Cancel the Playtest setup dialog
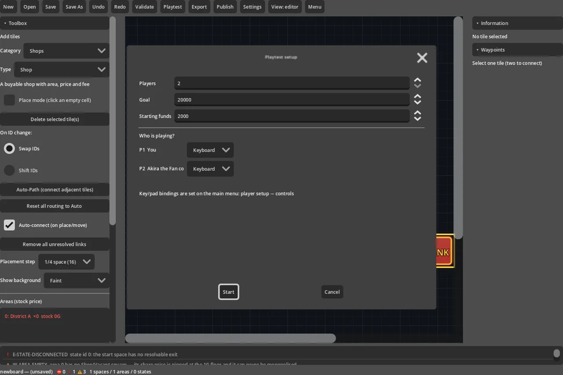Image resolution: width=563 pixels, height=375 pixels. tap(332, 292)
